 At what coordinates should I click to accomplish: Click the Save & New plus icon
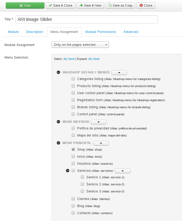coord(81,5)
